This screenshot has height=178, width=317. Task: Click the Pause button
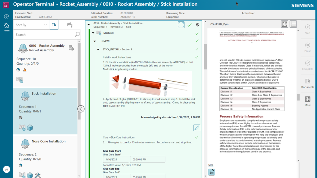coord(307,47)
